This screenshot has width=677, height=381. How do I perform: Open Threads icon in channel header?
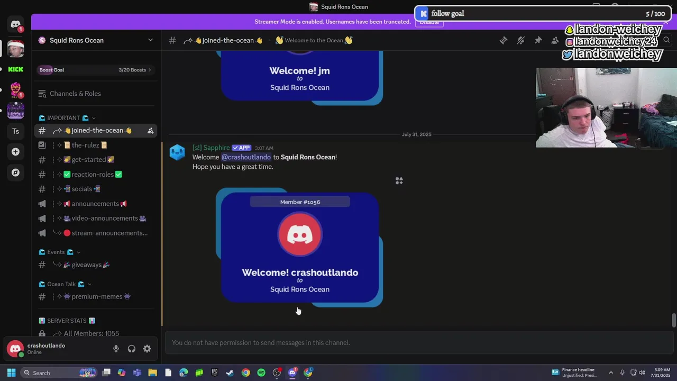pos(504,40)
